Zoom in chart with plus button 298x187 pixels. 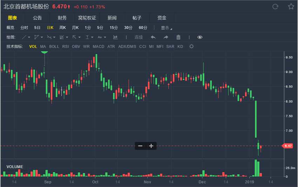(x=151, y=146)
